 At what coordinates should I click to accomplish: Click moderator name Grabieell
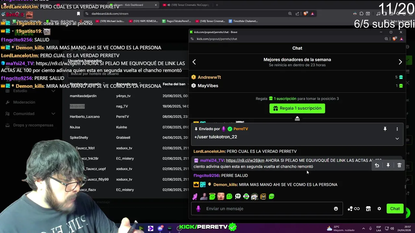click(123, 138)
